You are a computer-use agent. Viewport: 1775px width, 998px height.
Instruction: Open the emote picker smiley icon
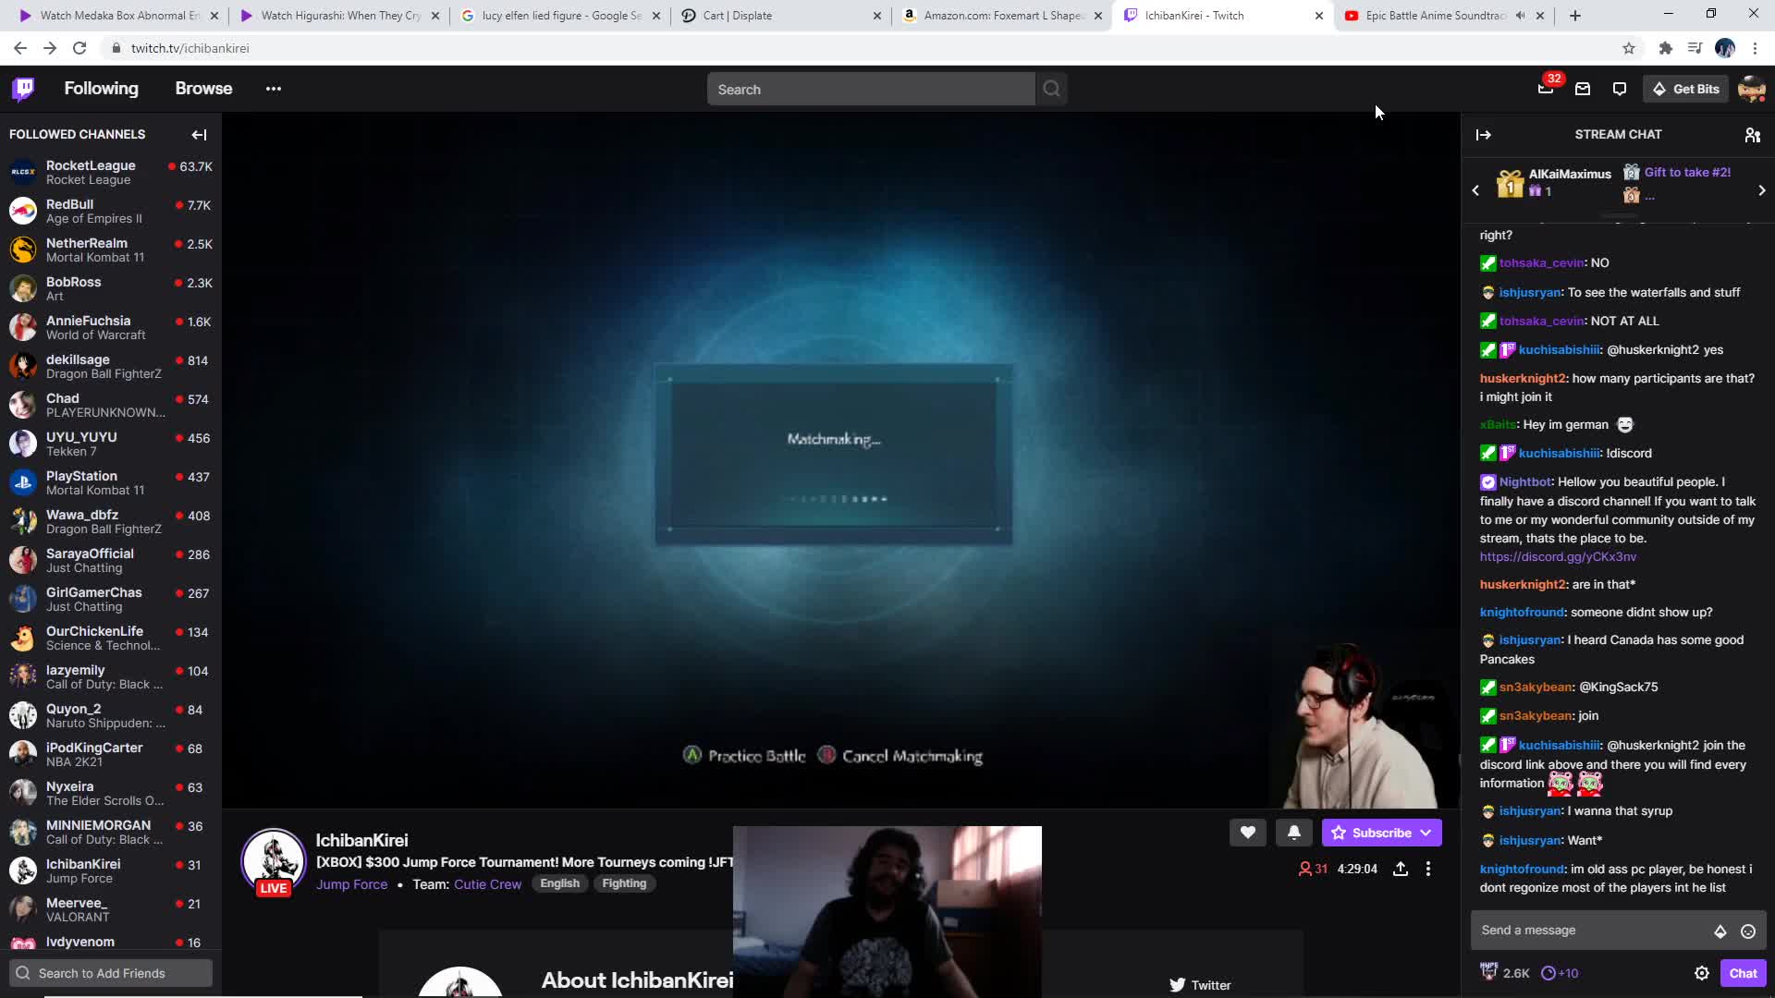point(1748,931)
